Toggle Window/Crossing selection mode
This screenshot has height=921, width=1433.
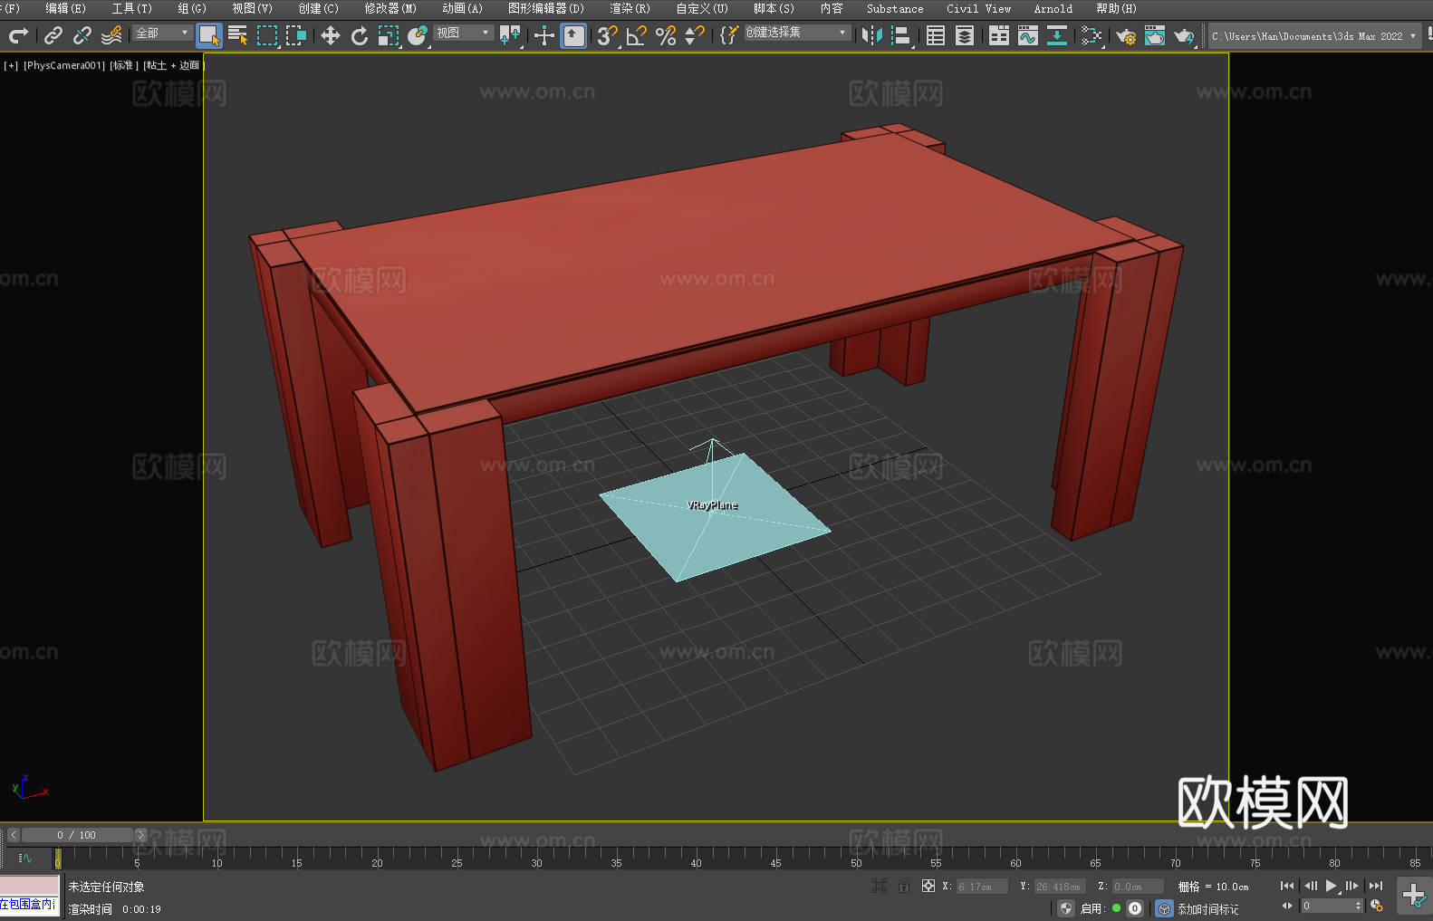click(296, 35)
